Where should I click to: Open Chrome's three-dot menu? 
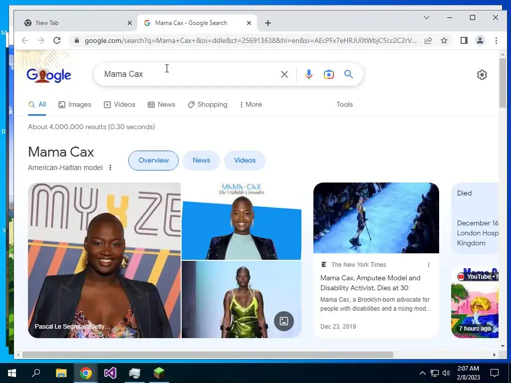(496, 40)
